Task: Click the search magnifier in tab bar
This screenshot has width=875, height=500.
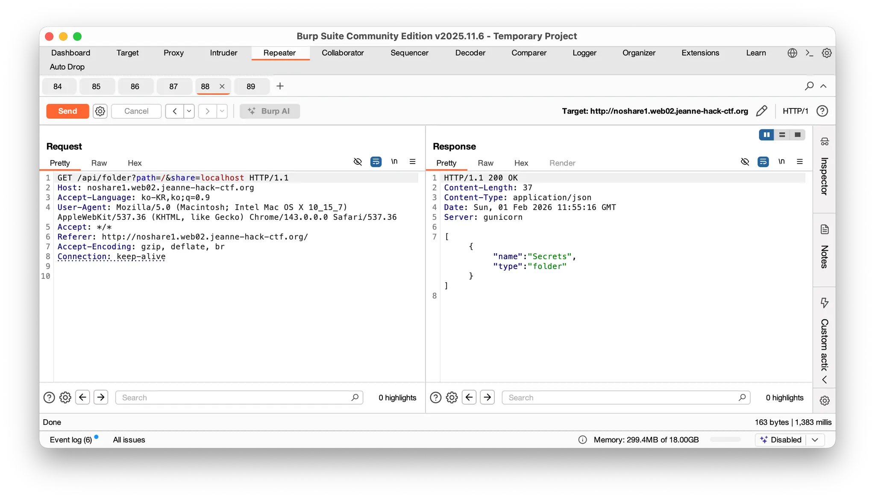Action: coord(809,86)
